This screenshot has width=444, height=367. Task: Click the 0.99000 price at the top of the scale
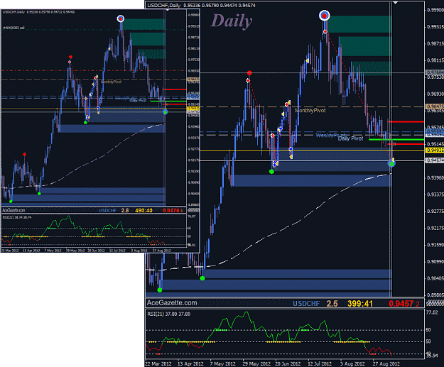click(435, 10)
